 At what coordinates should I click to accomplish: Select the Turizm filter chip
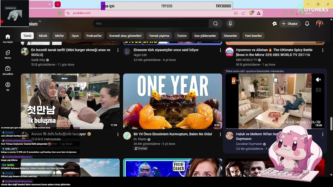click(182, 36)
